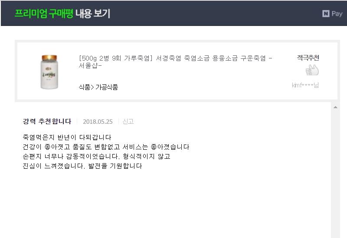Click the review line starting 진심이 느껴졌습니다
This screenshot has height=238, width=347.
tap(82, 166)
